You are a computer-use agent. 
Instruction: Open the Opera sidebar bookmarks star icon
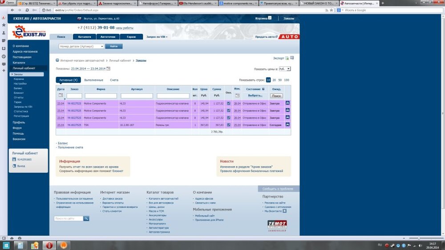tap(4, 25)
